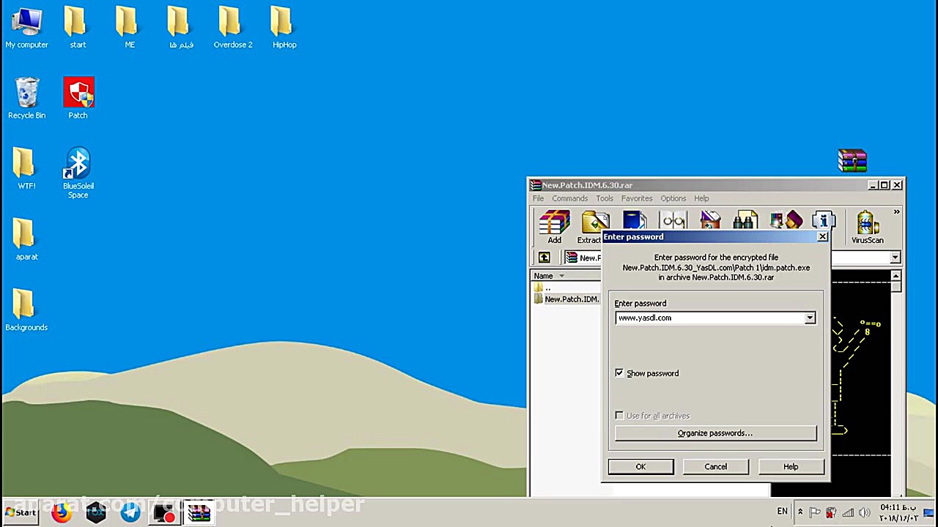Open the Options menu
This screenshot has width=938, height=527.
click(x=673, y=198)
